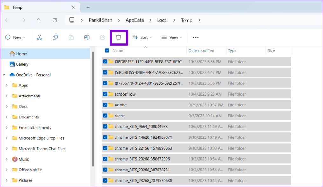Expand the Apps folder in the sidebar

coord(6,85)
